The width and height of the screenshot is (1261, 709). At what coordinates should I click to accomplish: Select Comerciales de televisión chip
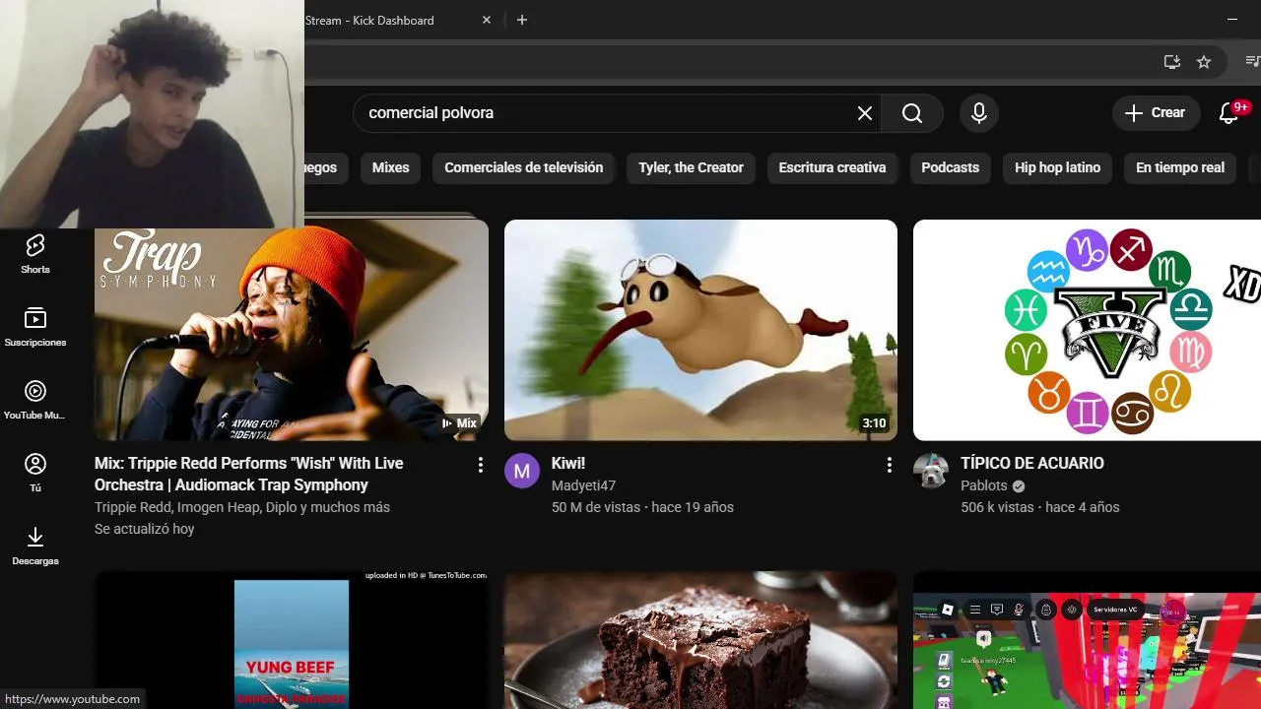click(x=523, y=167)
